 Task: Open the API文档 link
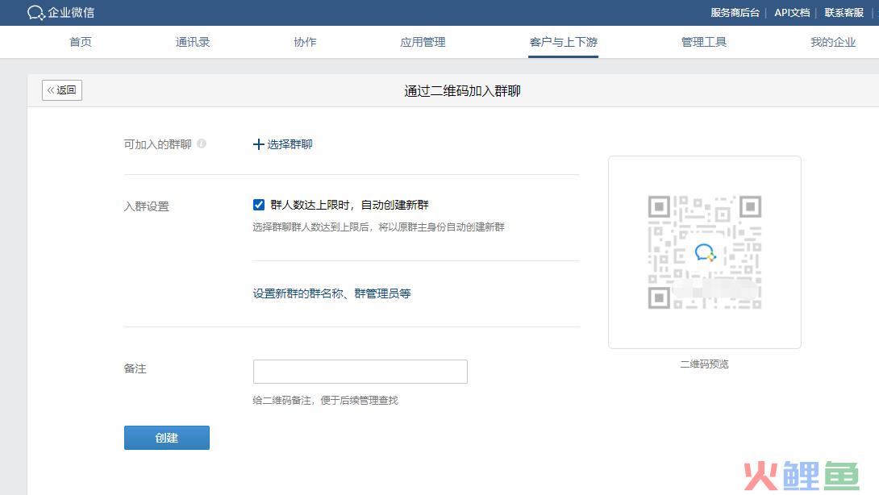click(792, 12)
